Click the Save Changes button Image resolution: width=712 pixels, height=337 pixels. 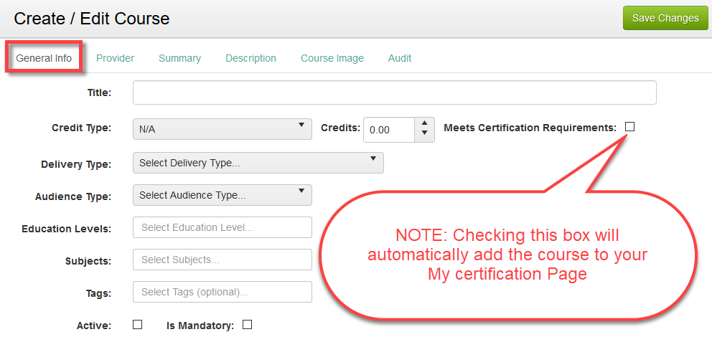coord(665,18)
